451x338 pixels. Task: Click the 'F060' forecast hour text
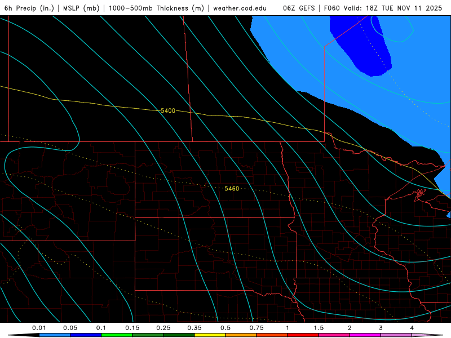tap(332, 8)
